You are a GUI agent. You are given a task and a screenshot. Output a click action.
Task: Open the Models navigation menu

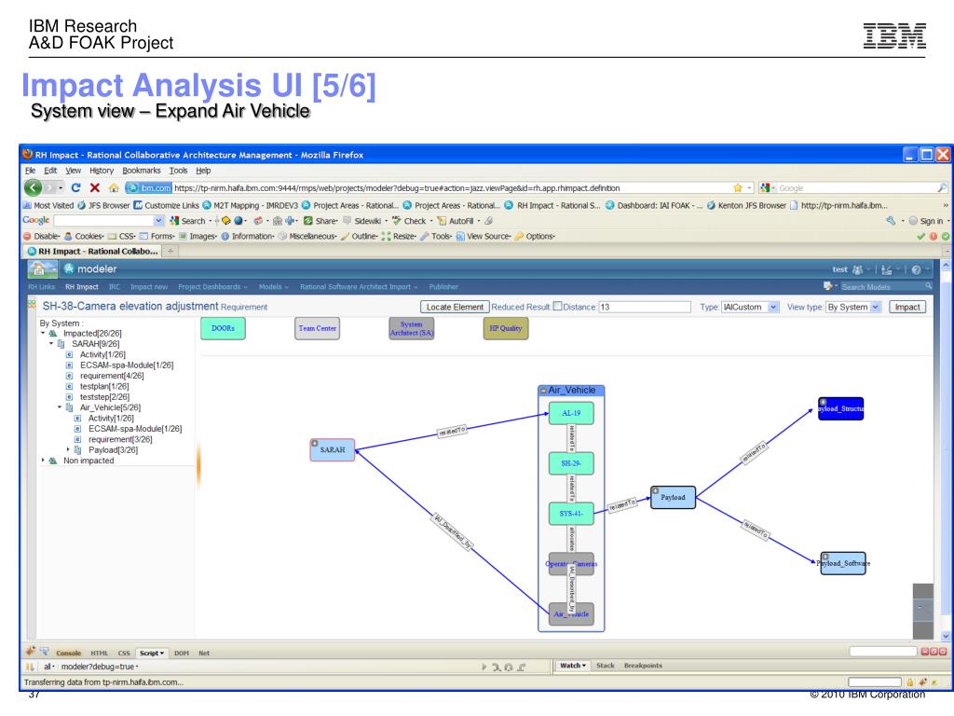coord(273,287)
